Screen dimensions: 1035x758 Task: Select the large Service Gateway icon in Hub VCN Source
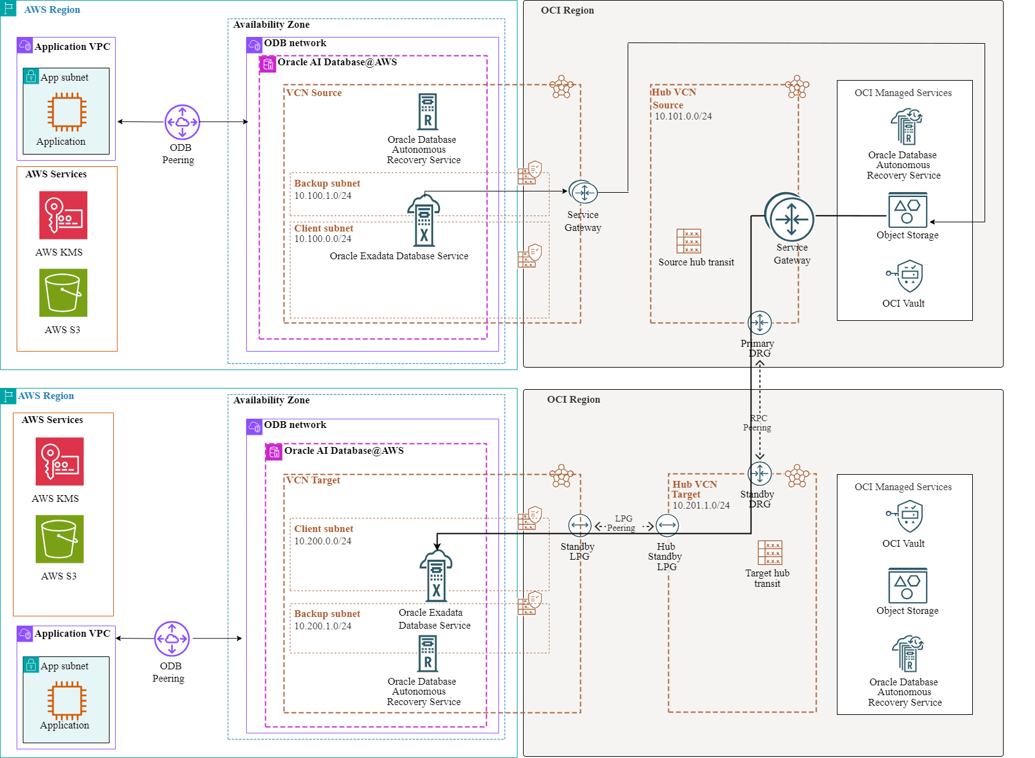(789, 217)
